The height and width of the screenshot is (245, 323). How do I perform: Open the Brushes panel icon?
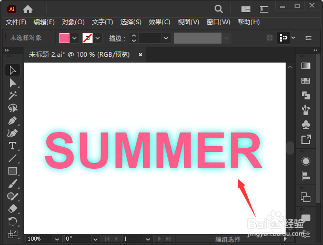(x=306, y=110)
